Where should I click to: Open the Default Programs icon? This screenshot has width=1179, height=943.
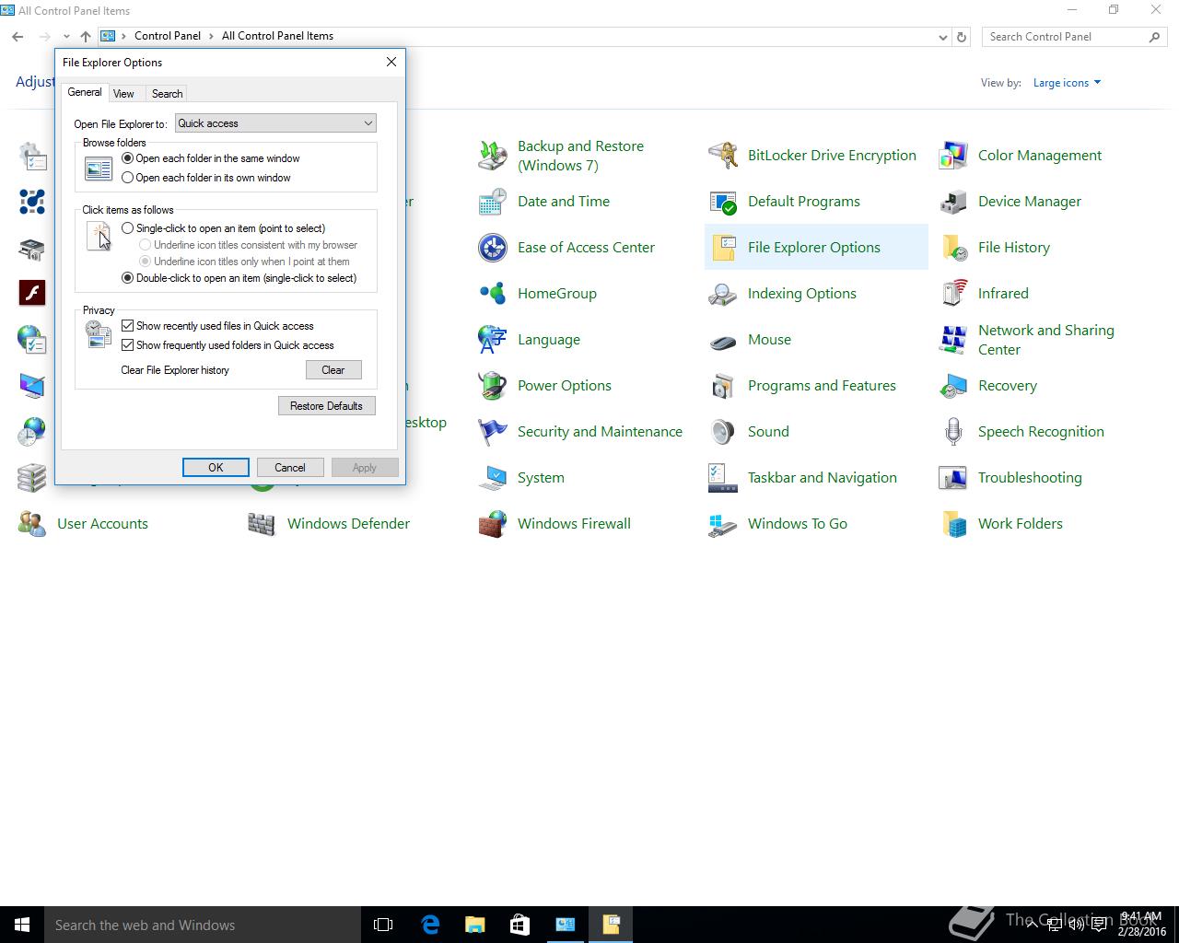pyautogui.click(x=723, y=202)
